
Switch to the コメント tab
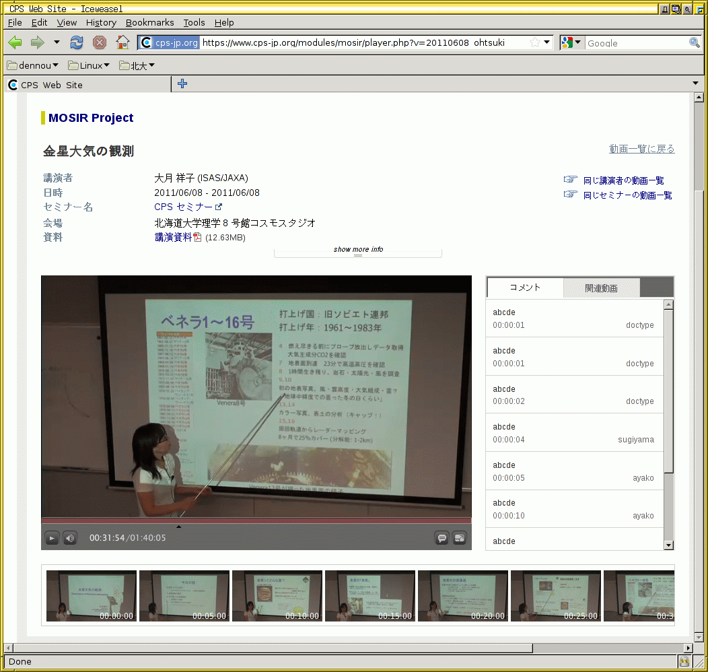pos(525,288)
